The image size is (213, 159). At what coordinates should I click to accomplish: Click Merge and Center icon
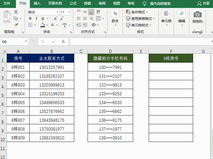click(98, 18)
